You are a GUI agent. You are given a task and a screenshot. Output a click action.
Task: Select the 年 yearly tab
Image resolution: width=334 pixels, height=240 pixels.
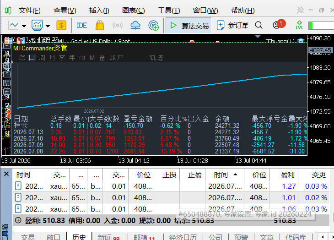click(x=72, y=58)
